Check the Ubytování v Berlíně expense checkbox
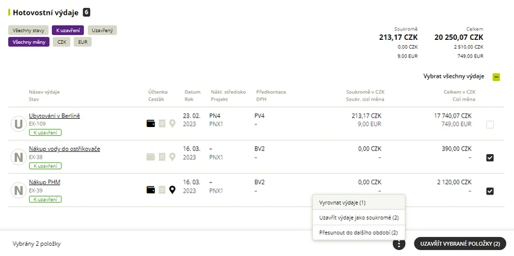 point(490,124)
